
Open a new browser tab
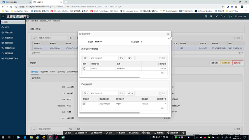coord(66,2)
